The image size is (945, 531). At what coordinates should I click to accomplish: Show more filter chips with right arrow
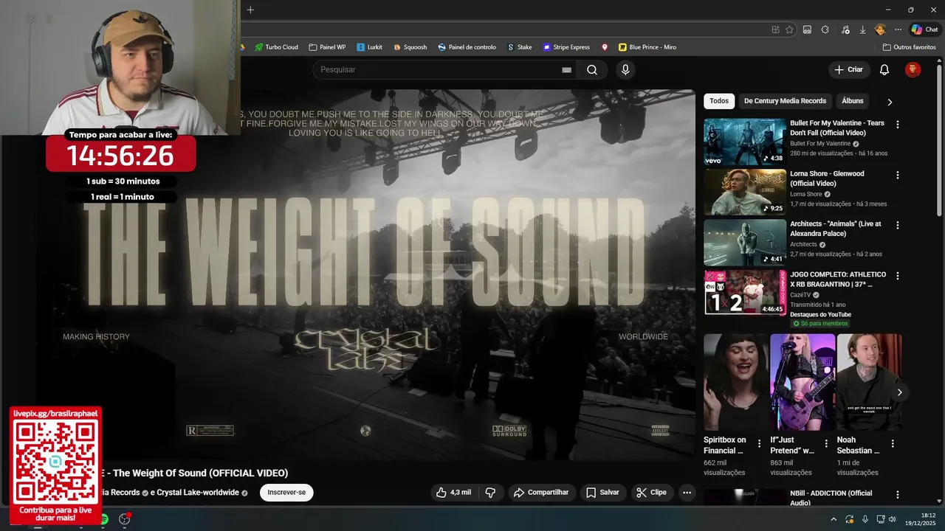pos(890,102)
